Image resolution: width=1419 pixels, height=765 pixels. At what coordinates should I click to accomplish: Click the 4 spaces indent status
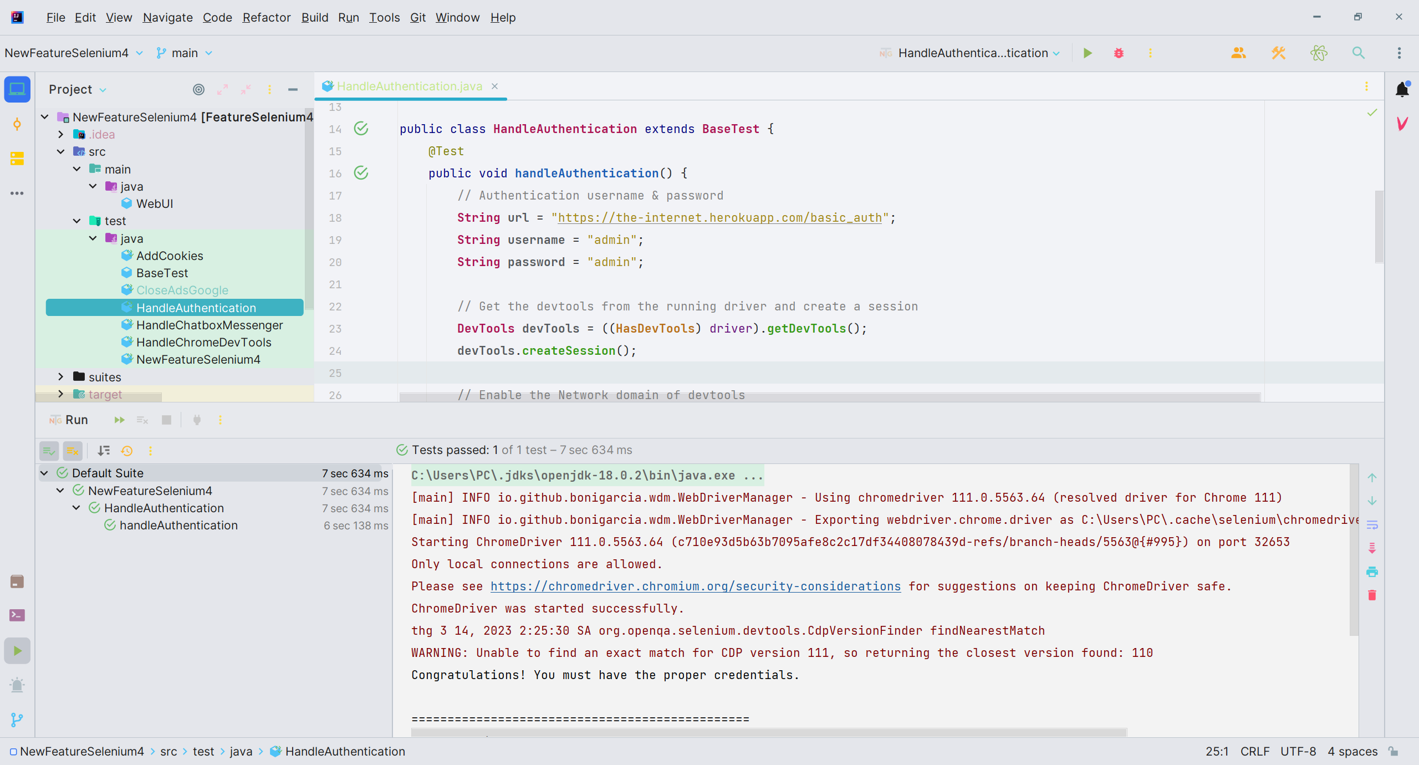pos(1352,751)
